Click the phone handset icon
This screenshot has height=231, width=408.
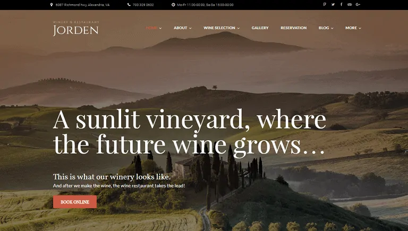(129, 5)
